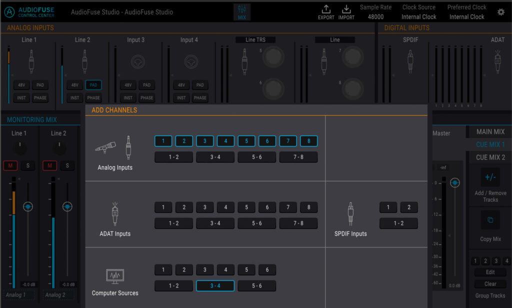512x308 pixels.
Task: Disable the PAD on Line 2
Action: click(x=93, y=85)
